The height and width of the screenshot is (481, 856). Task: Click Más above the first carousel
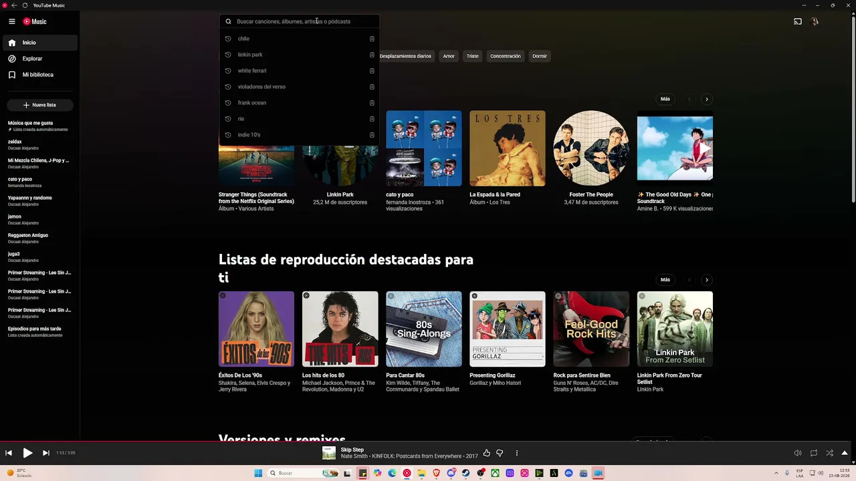point(665,99)
